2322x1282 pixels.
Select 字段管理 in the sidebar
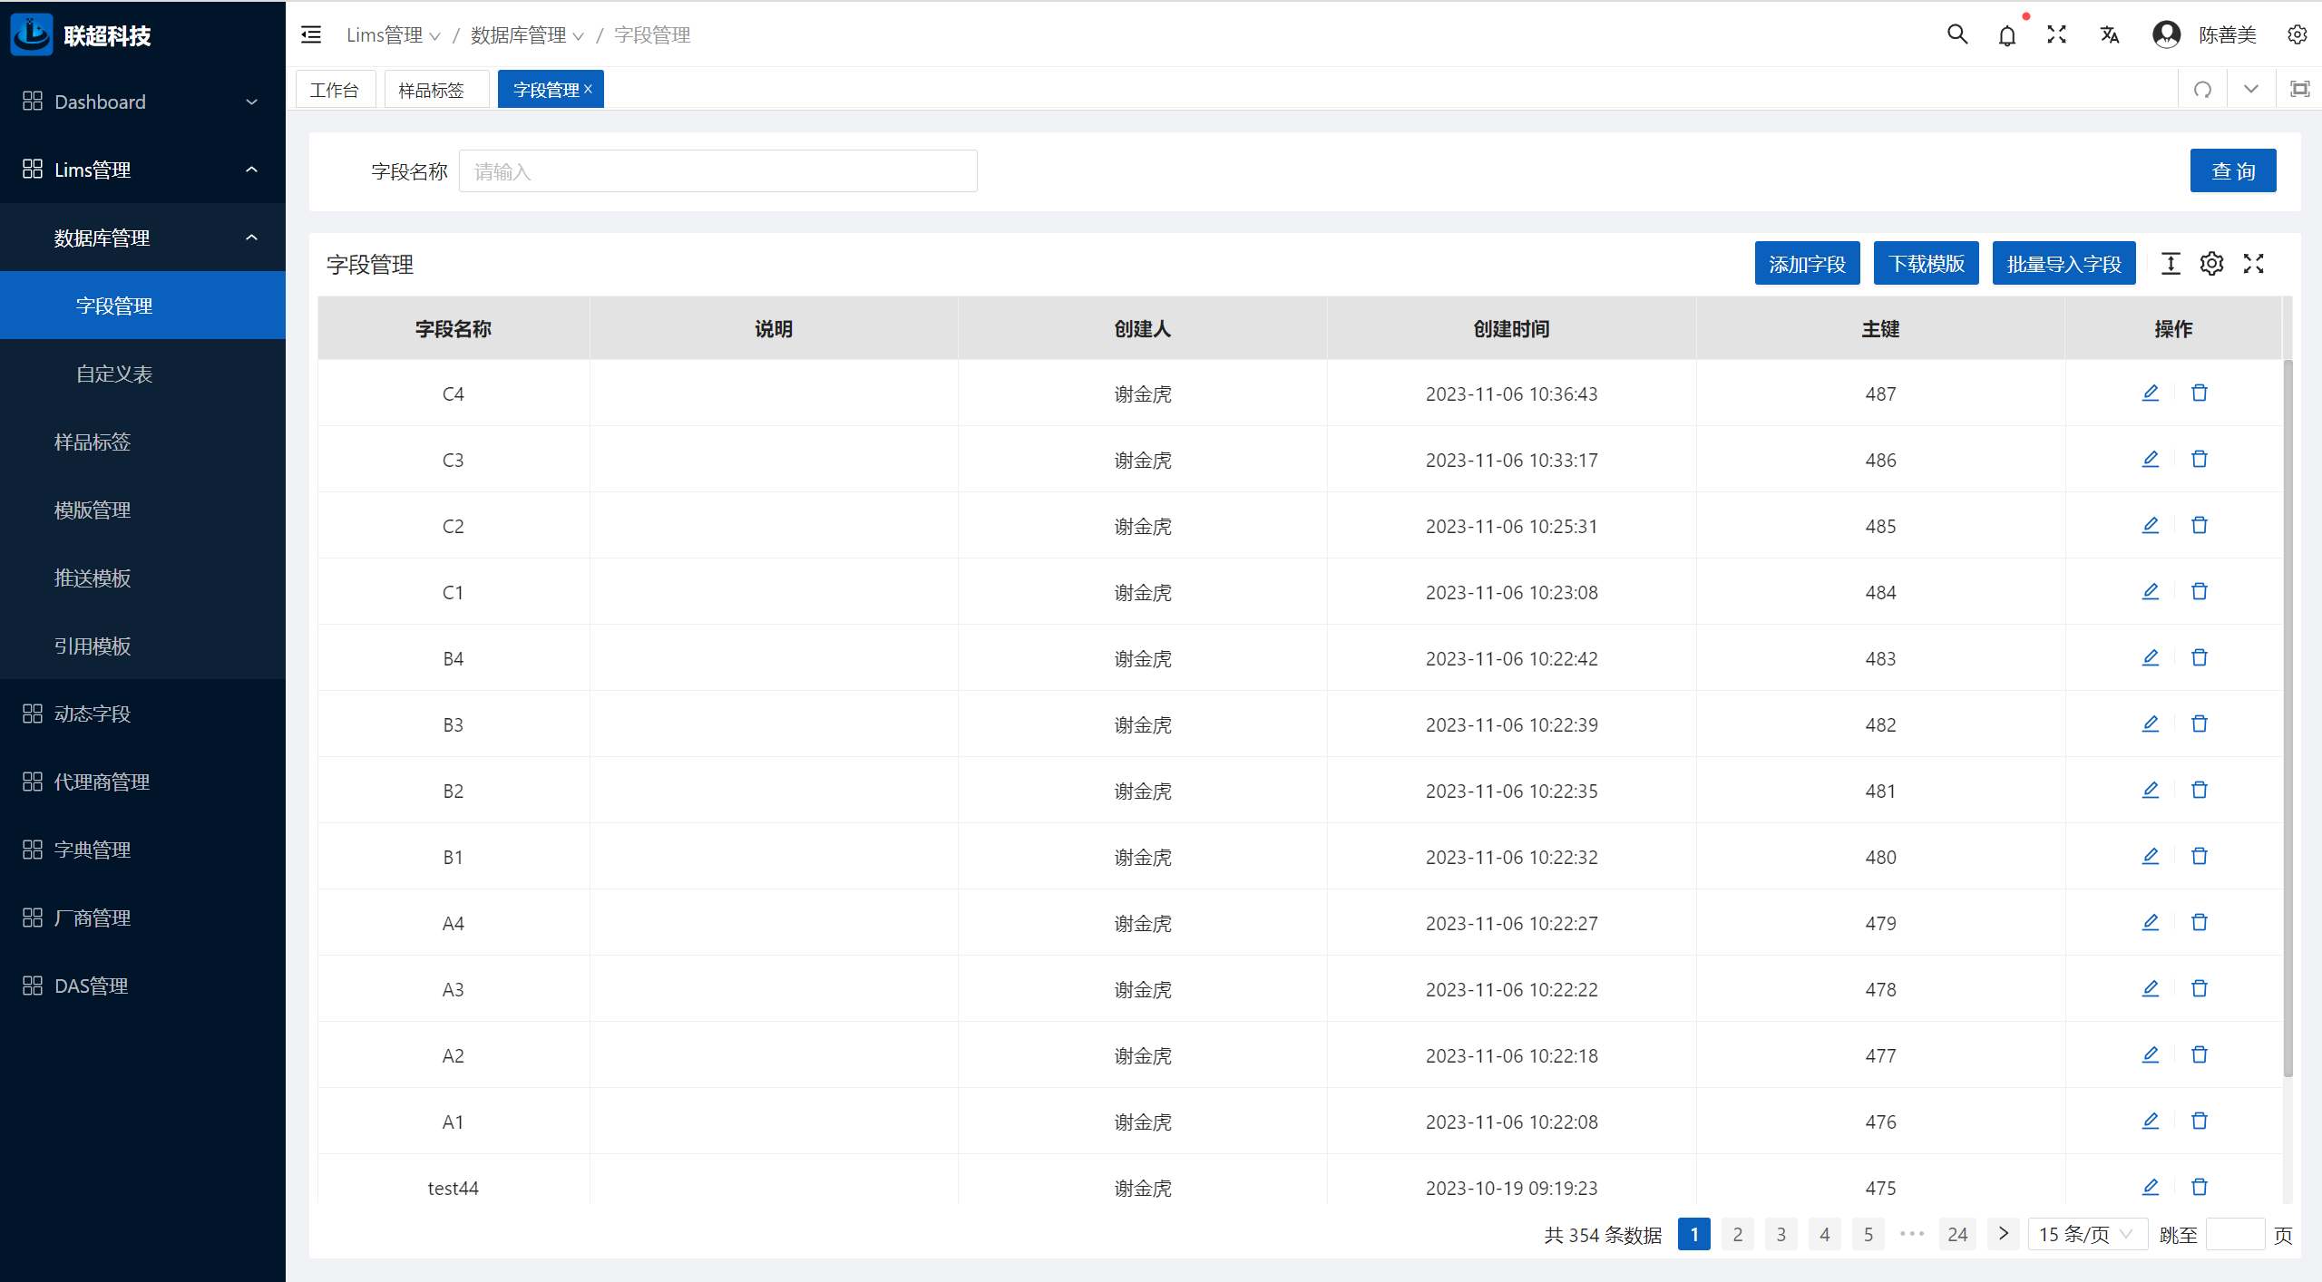tap(142, 306)
